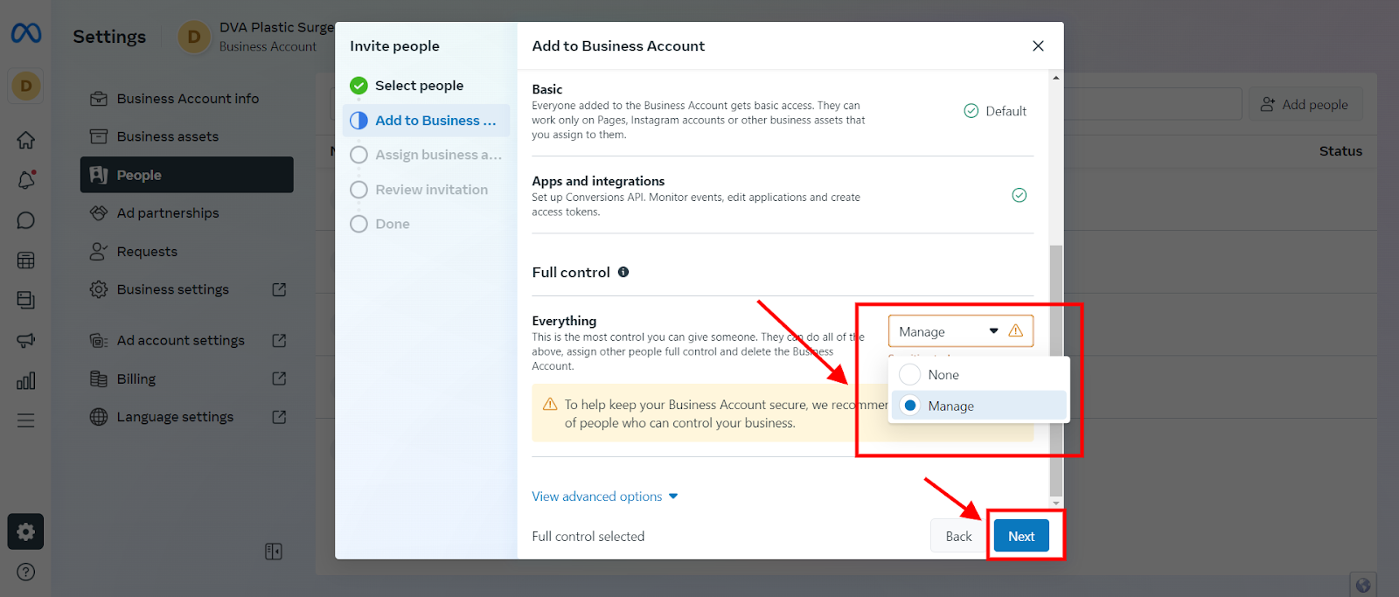Screen dimensions: 1399x597
Task: Click the globe icon at bottom right
Action: pos(1362,585)
